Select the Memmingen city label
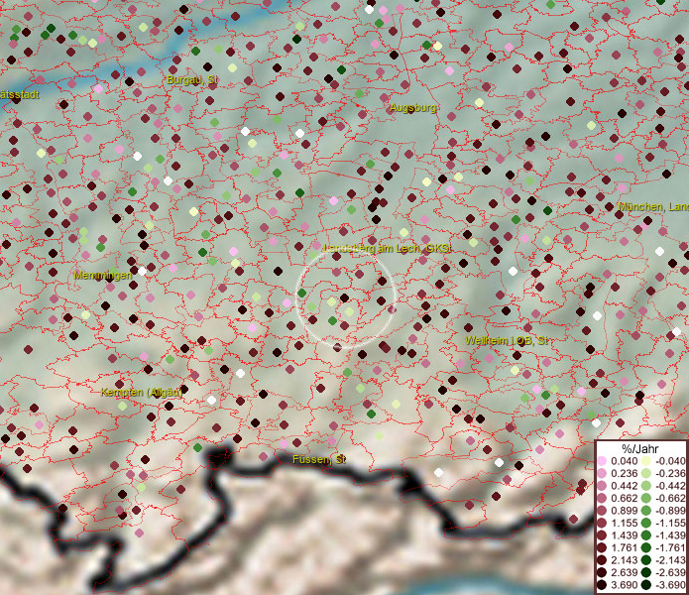The image size is (689, 595). pos(102,276)
